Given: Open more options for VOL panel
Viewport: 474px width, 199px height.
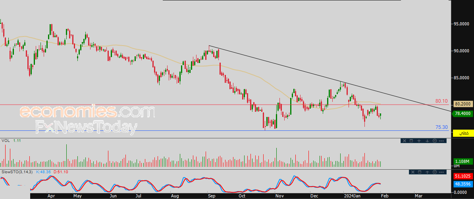Looking at the screenshot, I should pos(441,141).
